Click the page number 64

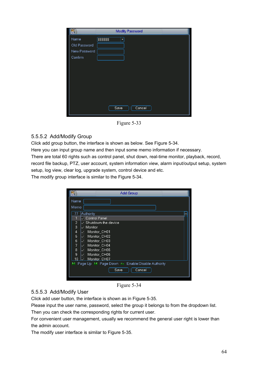[224, 352]
